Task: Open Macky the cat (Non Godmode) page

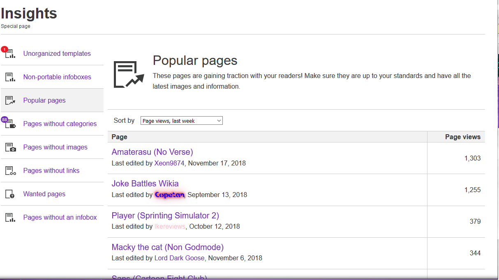Action: pyautogui.click(x=167, y=247)
